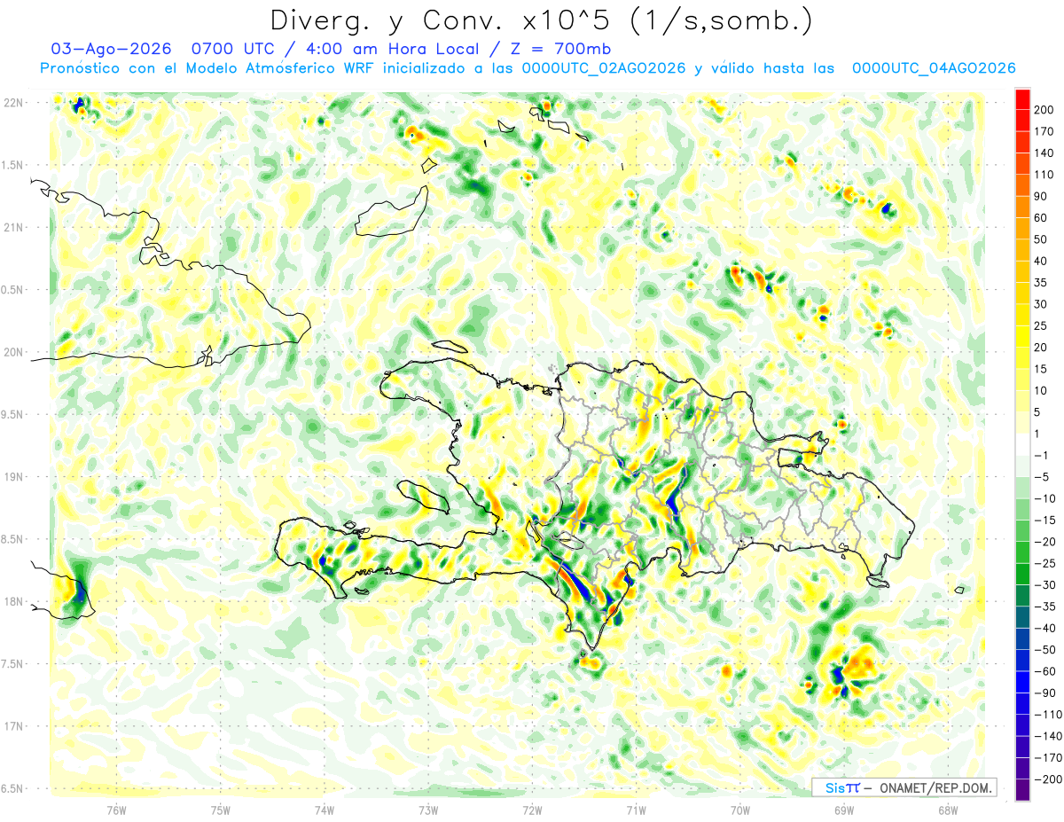Image resolution: width=1064 pixels, height=822 pixels.
Task: Click the colorbar segment between -20 and -25
Action: [1022, 552]
